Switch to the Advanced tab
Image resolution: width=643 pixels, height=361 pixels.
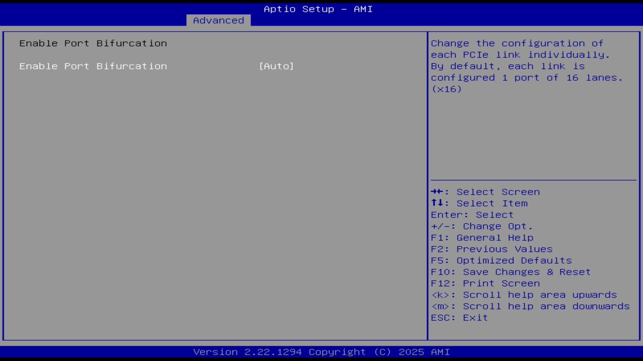coord(218,20)
